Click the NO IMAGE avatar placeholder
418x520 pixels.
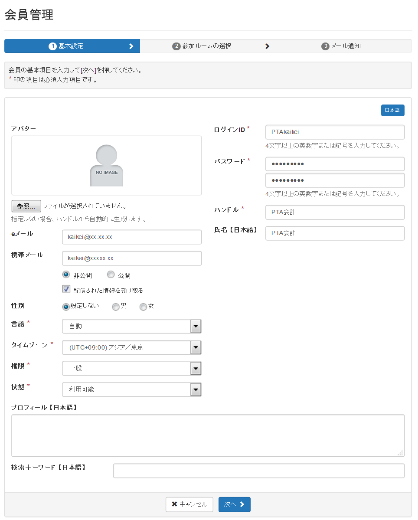point(107,166)
